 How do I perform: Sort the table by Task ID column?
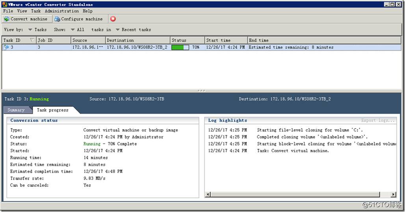coord(16,40)
